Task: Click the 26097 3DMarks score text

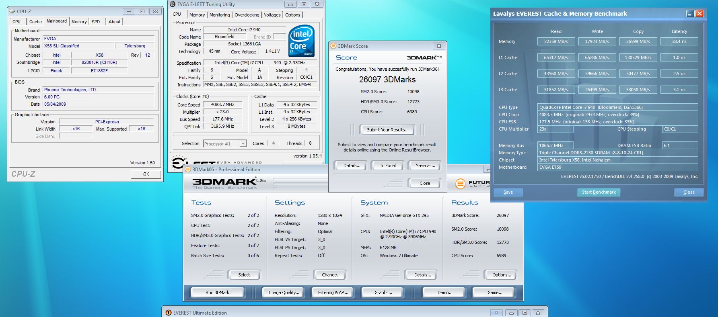Action: (x=387, y=80)
